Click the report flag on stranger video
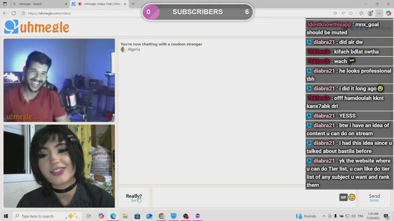The width and height of the screenshot is (394, 221). point(110,117)
